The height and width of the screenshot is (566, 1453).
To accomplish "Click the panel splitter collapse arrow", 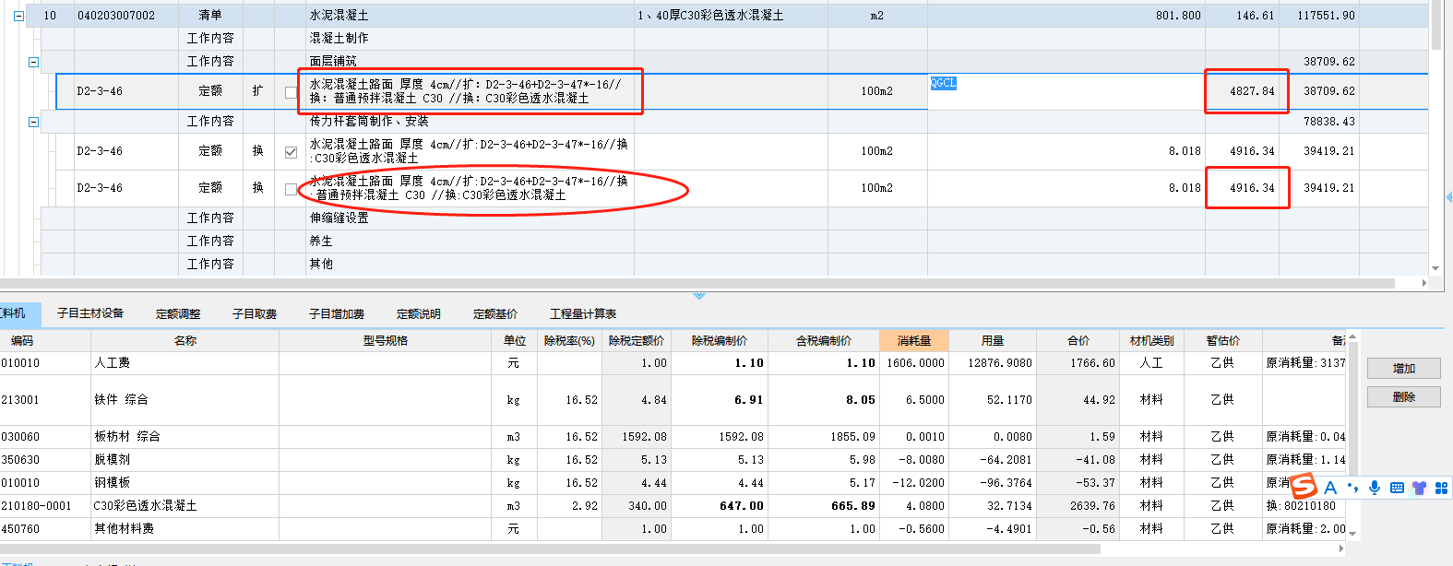I will coord(699,296).
